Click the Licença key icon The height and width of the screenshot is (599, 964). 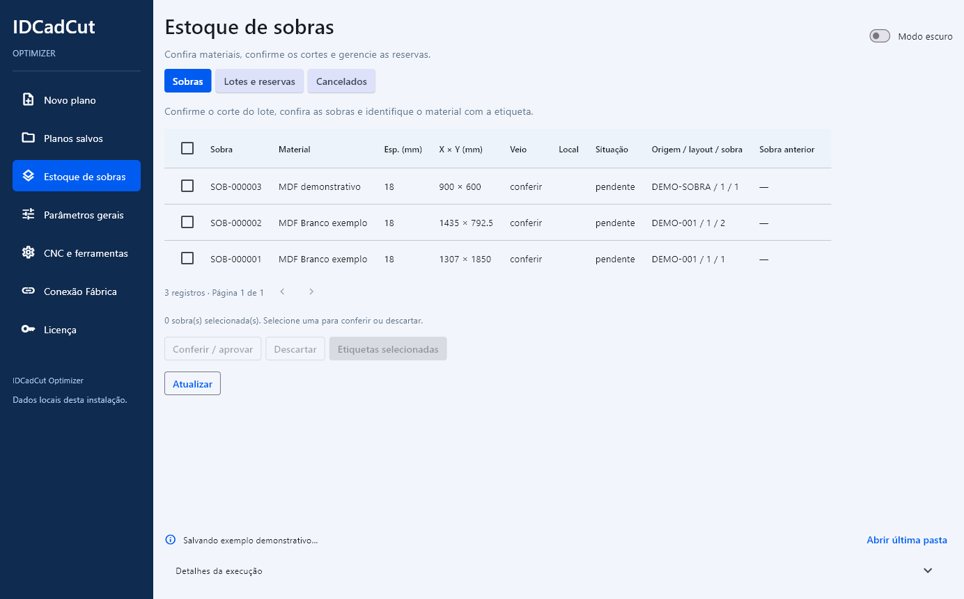[x=28, y=329]
